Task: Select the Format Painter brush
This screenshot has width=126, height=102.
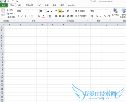Action: (8, 17)
